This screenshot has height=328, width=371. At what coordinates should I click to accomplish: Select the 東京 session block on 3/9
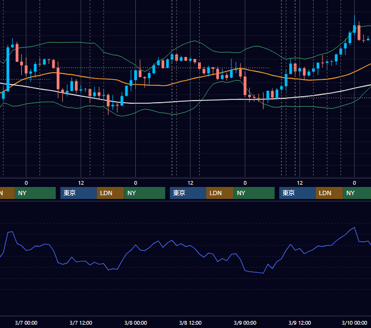coord(297,193)
